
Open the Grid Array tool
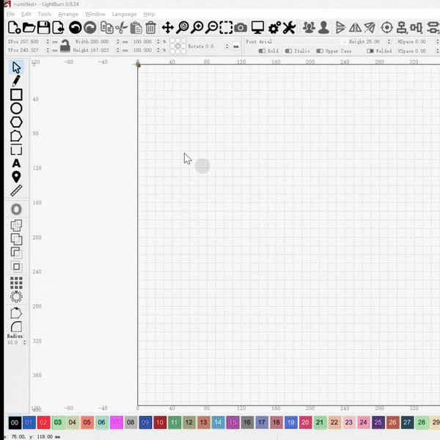pos(16,282)
